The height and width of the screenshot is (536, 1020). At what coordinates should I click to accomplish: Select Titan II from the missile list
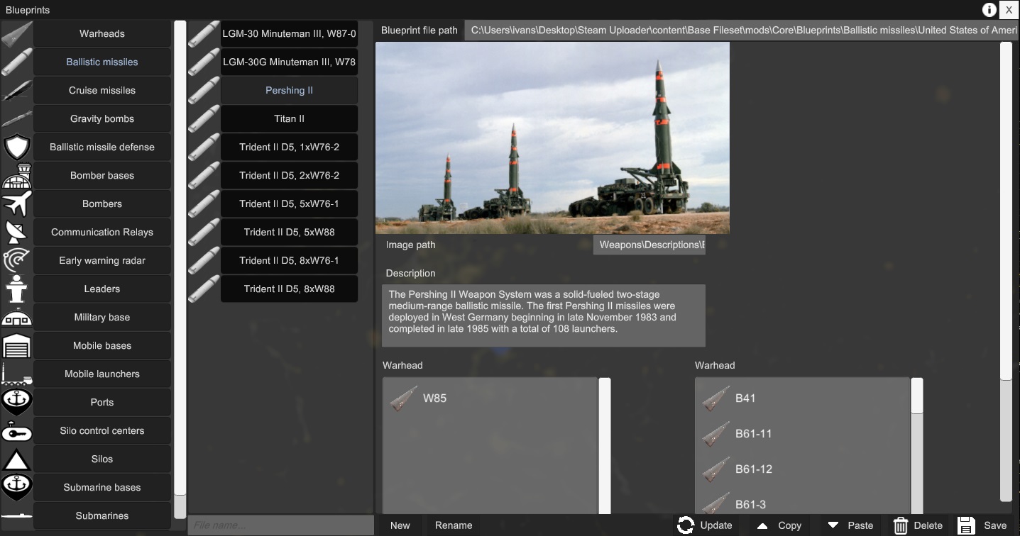(x=289, y=118)
